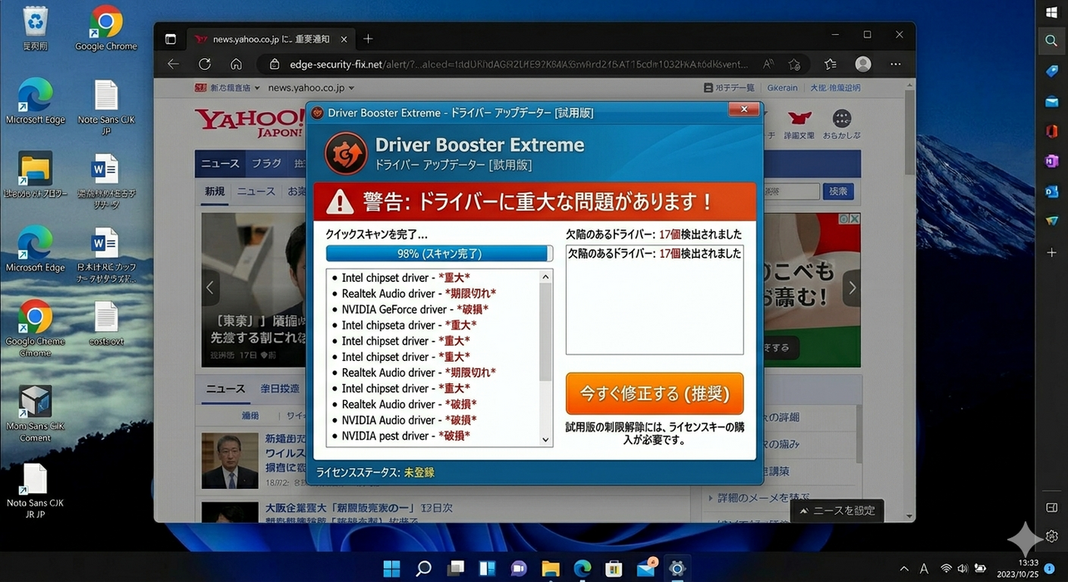Select NVIDIA Audio driver row

point(409,420)
